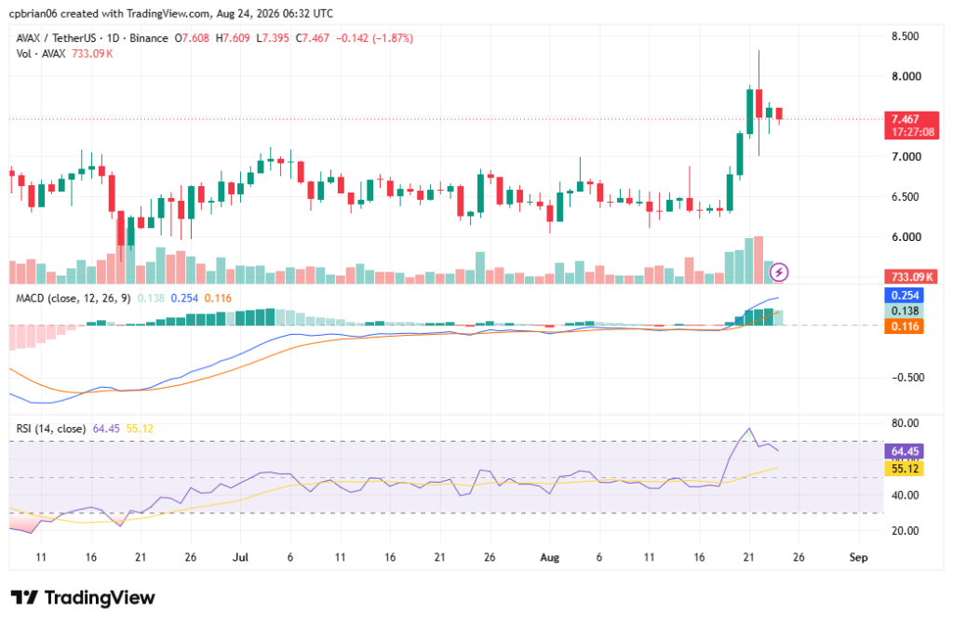Image resolution: width=953 pixels, height=625 pixels.
Task: Click the 6.000 price axis label
Action: (906, 237)
